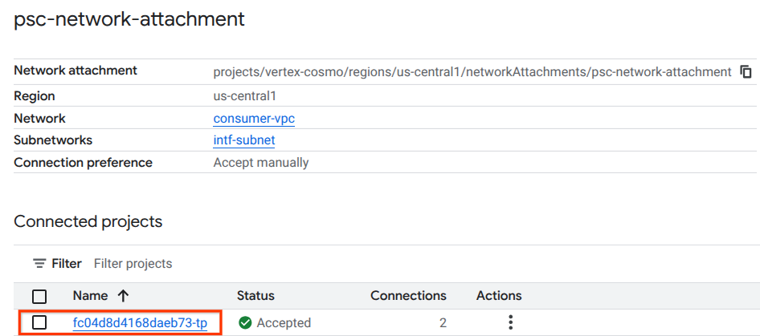This screenshot has width=760, height=336.
Task: Open the three-dot Actions menu
Action: tap(510, 322)
